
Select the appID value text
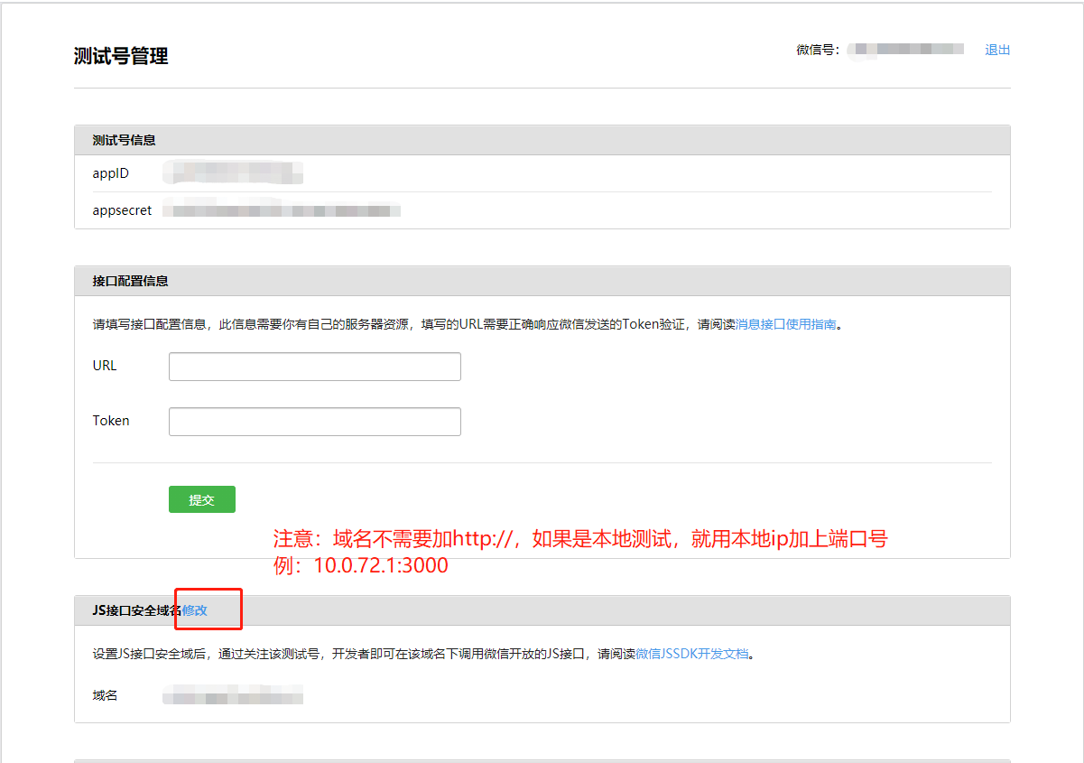233,172
